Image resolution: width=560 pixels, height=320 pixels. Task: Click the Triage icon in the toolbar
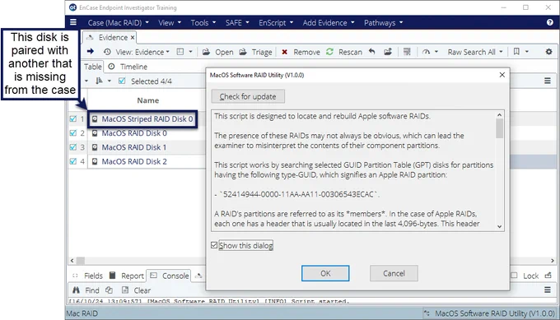tap(243, 52)
